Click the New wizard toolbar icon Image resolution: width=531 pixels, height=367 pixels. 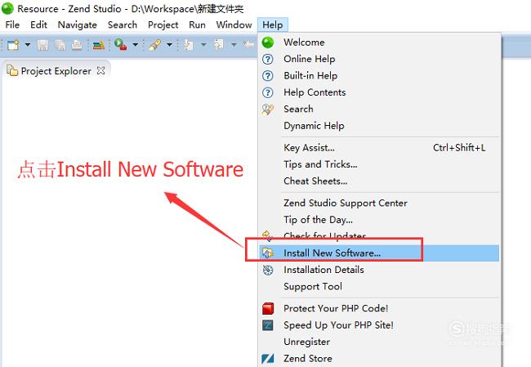pos(13,45)
